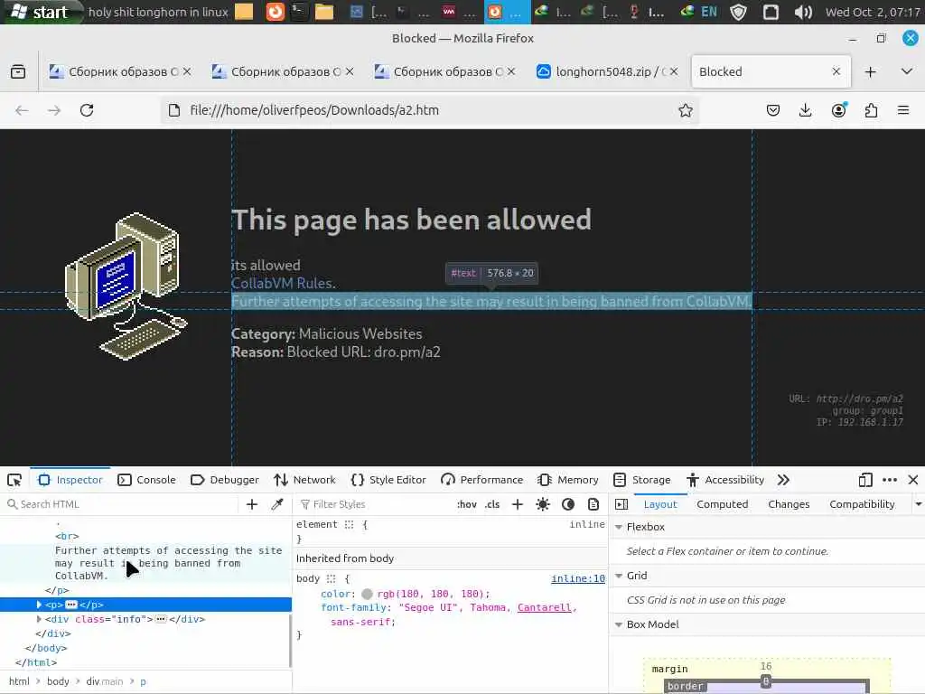The image size is (925, 694).
Task: Open the Firefox account icon
Action: coord(838,110)
